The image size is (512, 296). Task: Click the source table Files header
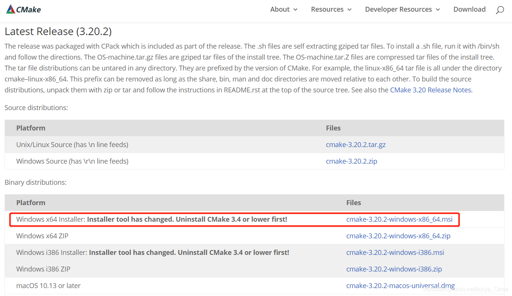point(333,128)
